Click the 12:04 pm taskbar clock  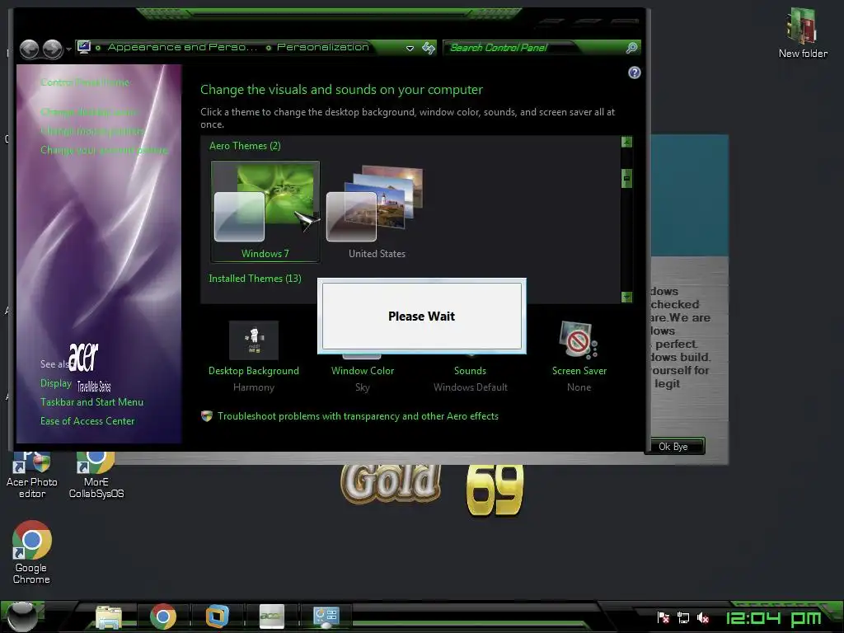tap(774, 618)
